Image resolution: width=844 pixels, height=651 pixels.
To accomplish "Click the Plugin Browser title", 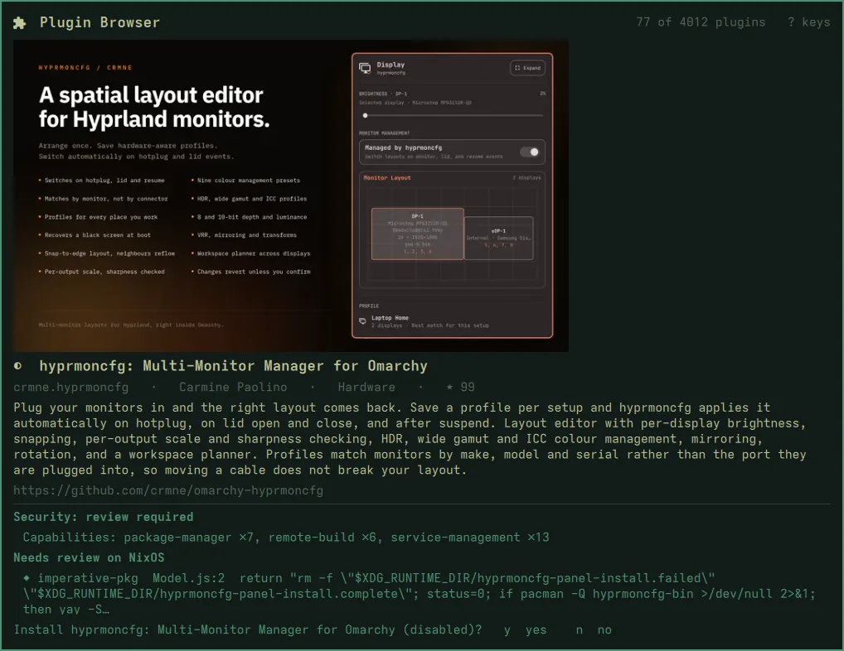I will (x=99, y=22).
